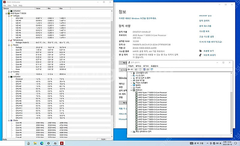Expand the collapsed Utilization node with plus sign
The height and width of the screenshot is (146, 240).
(x=9, y=11)
